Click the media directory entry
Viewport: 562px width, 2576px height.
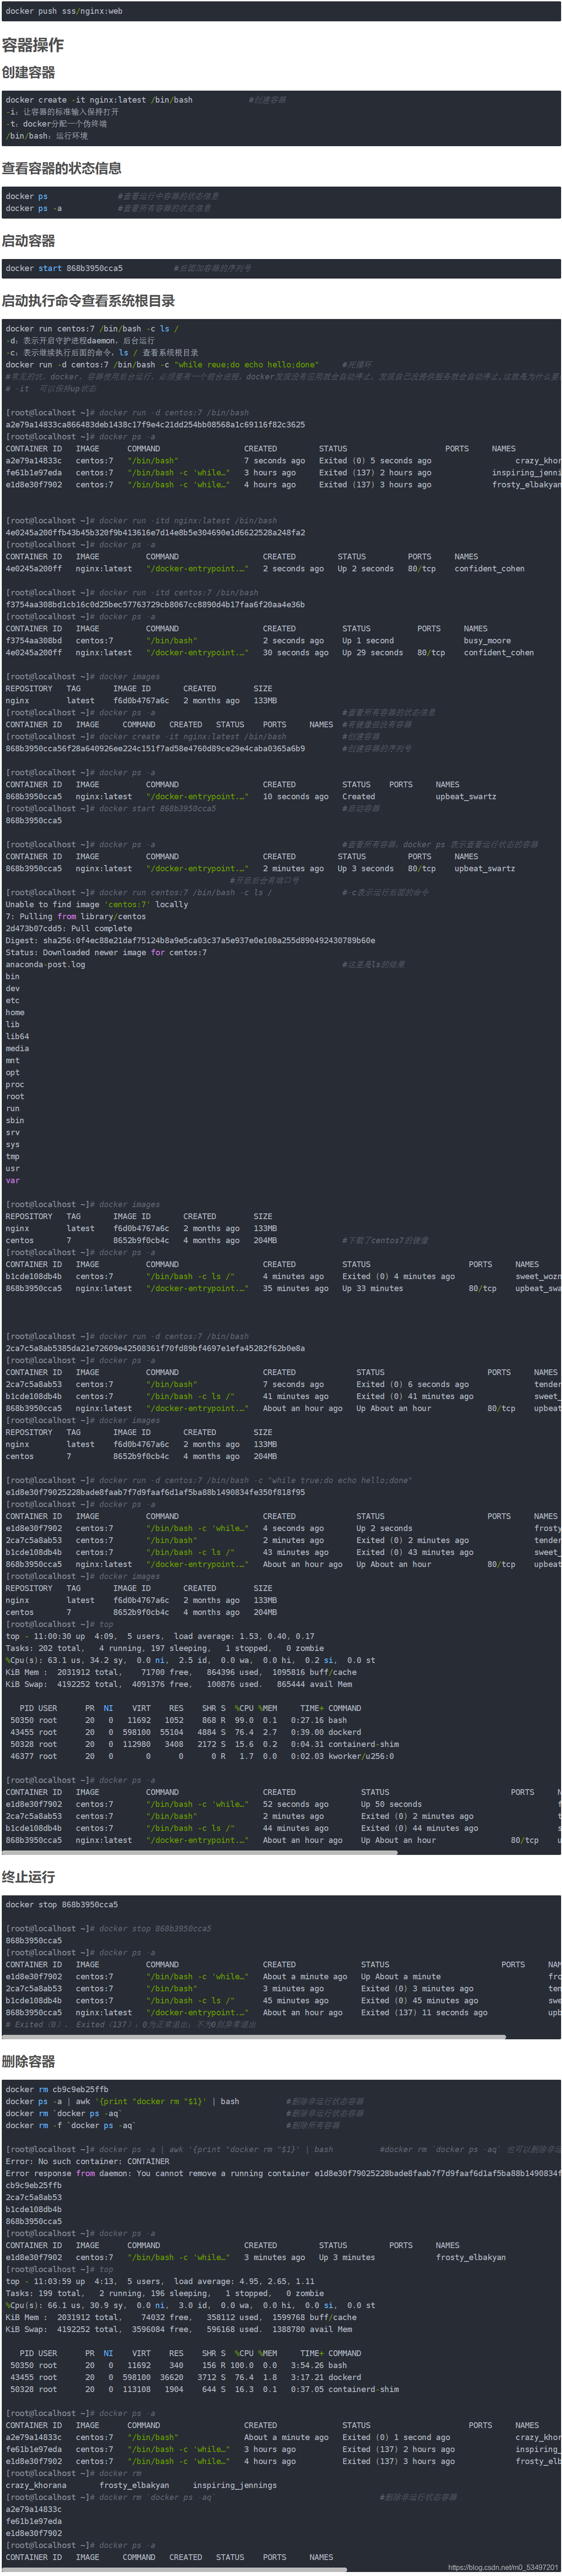(17, 1048)
